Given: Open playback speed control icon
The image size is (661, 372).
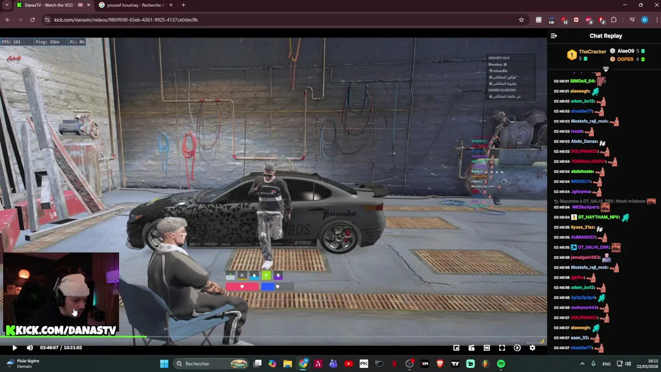Looking at the screenshot, I should 517,348.
